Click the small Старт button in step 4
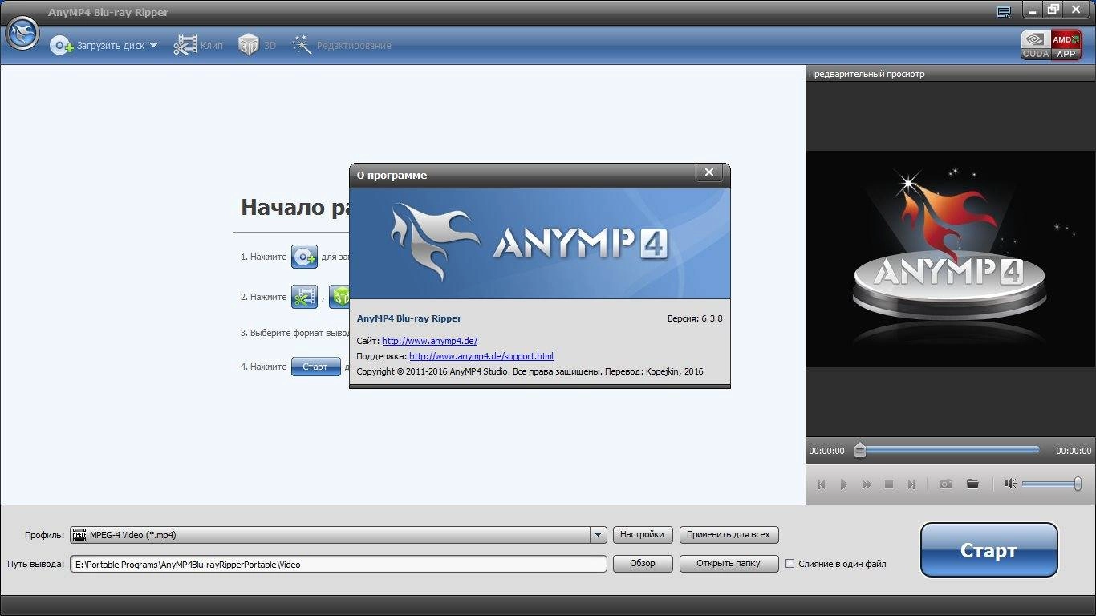 point(315,367)
